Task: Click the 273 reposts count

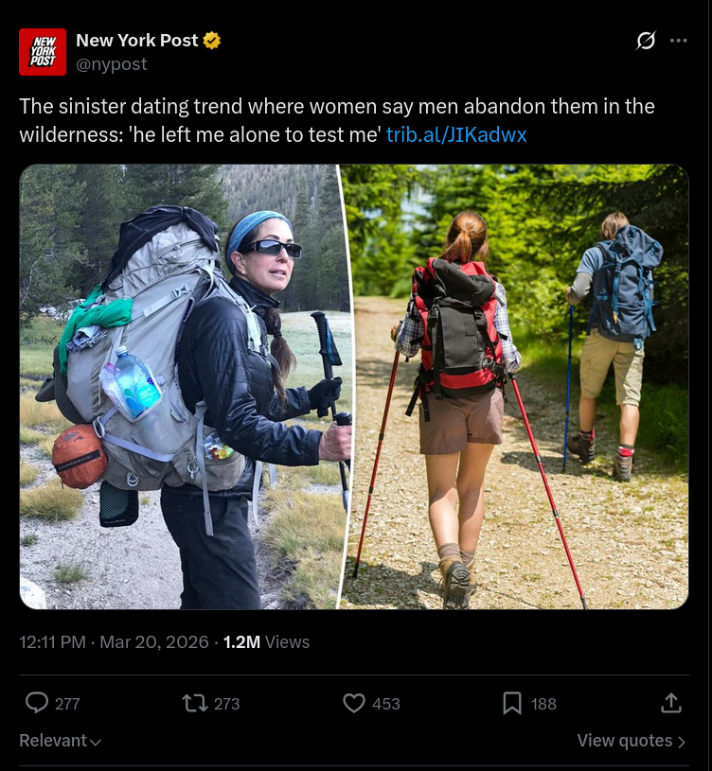Action: coord(227,704)
